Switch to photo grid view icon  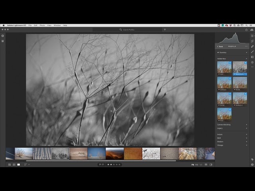9,164
